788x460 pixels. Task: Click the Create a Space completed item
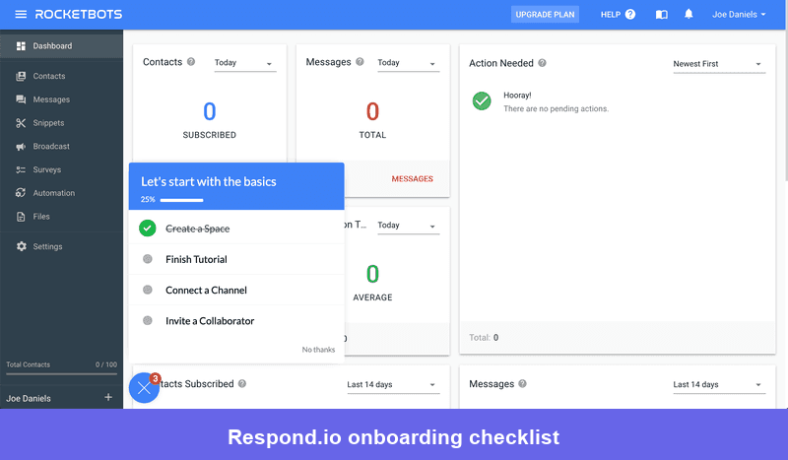pos(236,229)
